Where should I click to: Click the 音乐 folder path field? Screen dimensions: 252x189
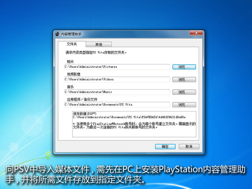pos(117,92)
